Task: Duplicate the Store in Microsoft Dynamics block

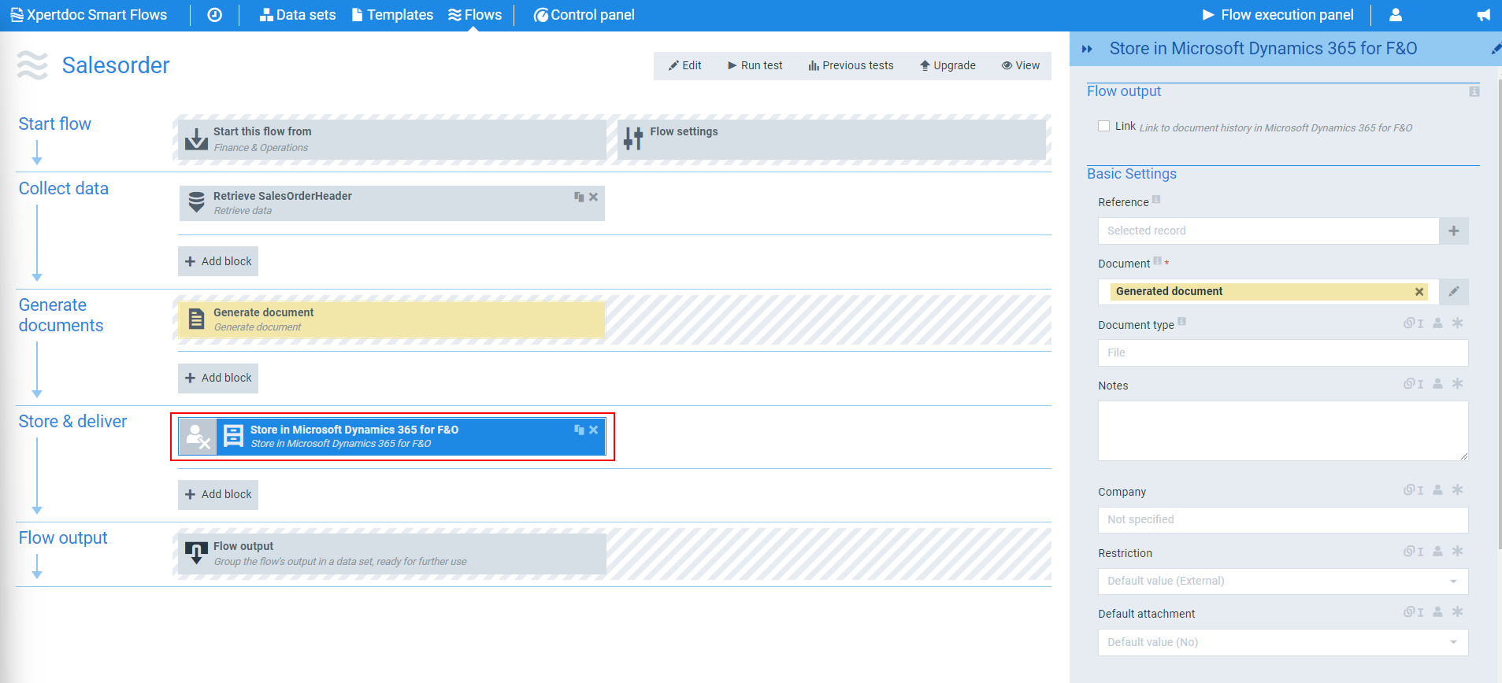Action: coord(579,430)
